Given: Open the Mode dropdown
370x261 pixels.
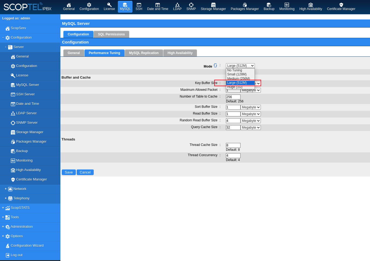Looking at the screenshot, I should (x=240, y=66).
